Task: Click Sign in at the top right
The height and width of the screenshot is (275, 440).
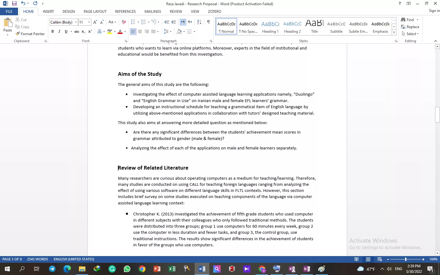Action: (434, 11)
